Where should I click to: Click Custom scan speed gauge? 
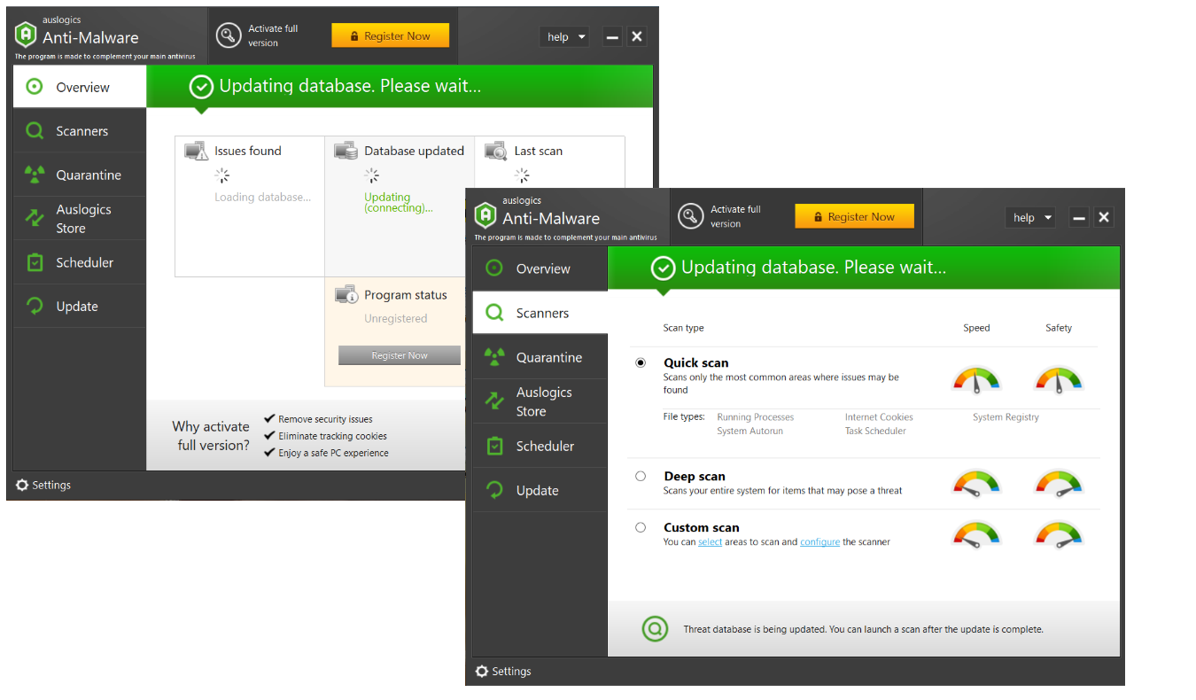[x=975, y=534]
